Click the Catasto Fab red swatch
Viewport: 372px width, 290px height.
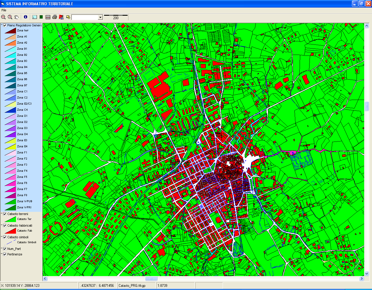[x=10, y=231]
